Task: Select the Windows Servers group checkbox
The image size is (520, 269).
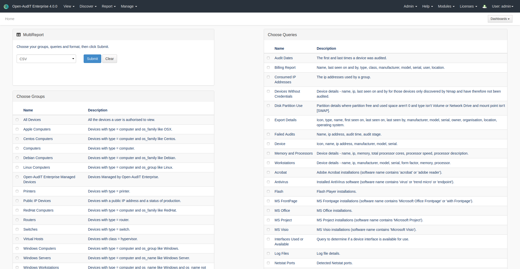Action: click(x=17, y=258)
